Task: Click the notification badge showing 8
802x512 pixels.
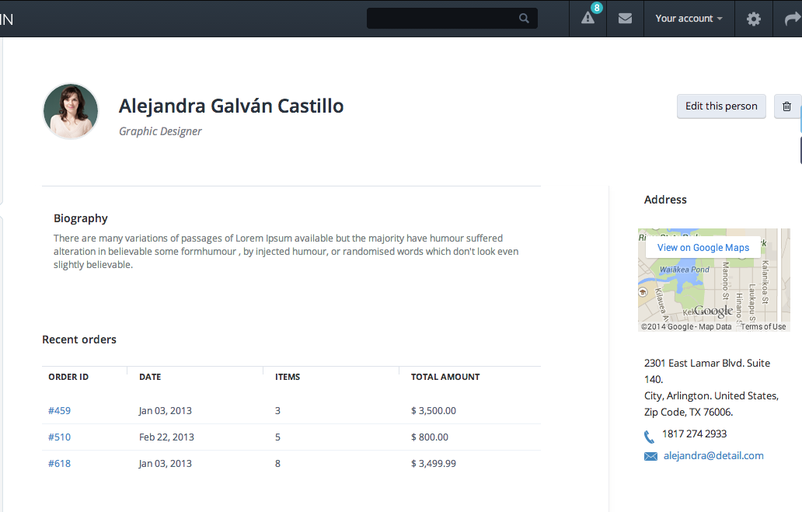Action: click(x=596, y=8)
